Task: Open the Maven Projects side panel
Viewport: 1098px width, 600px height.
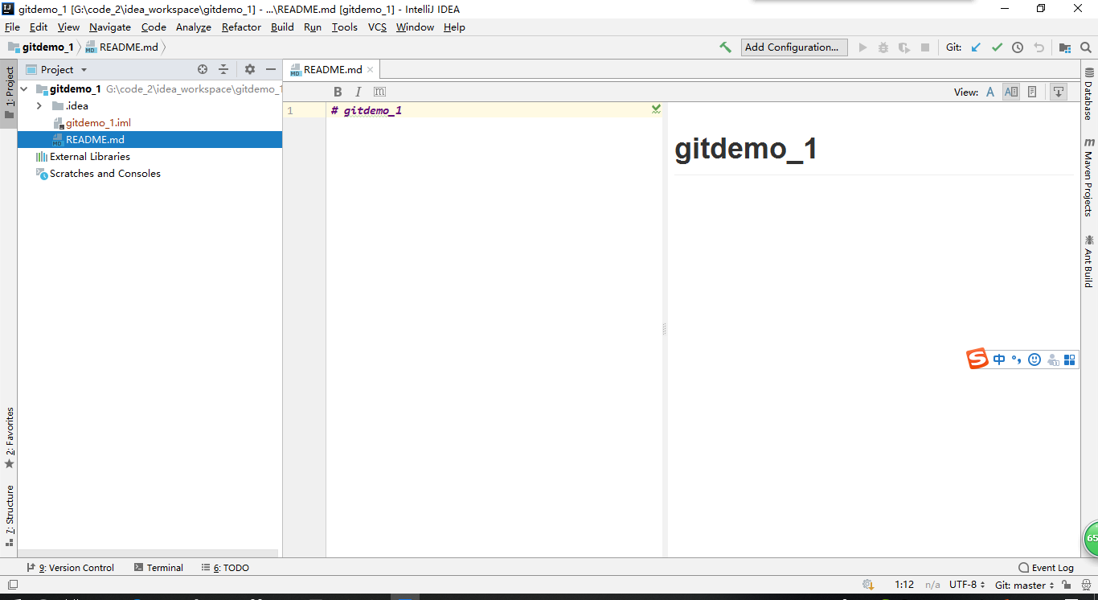Action: pyautogui.click(x=1089, y=177)
